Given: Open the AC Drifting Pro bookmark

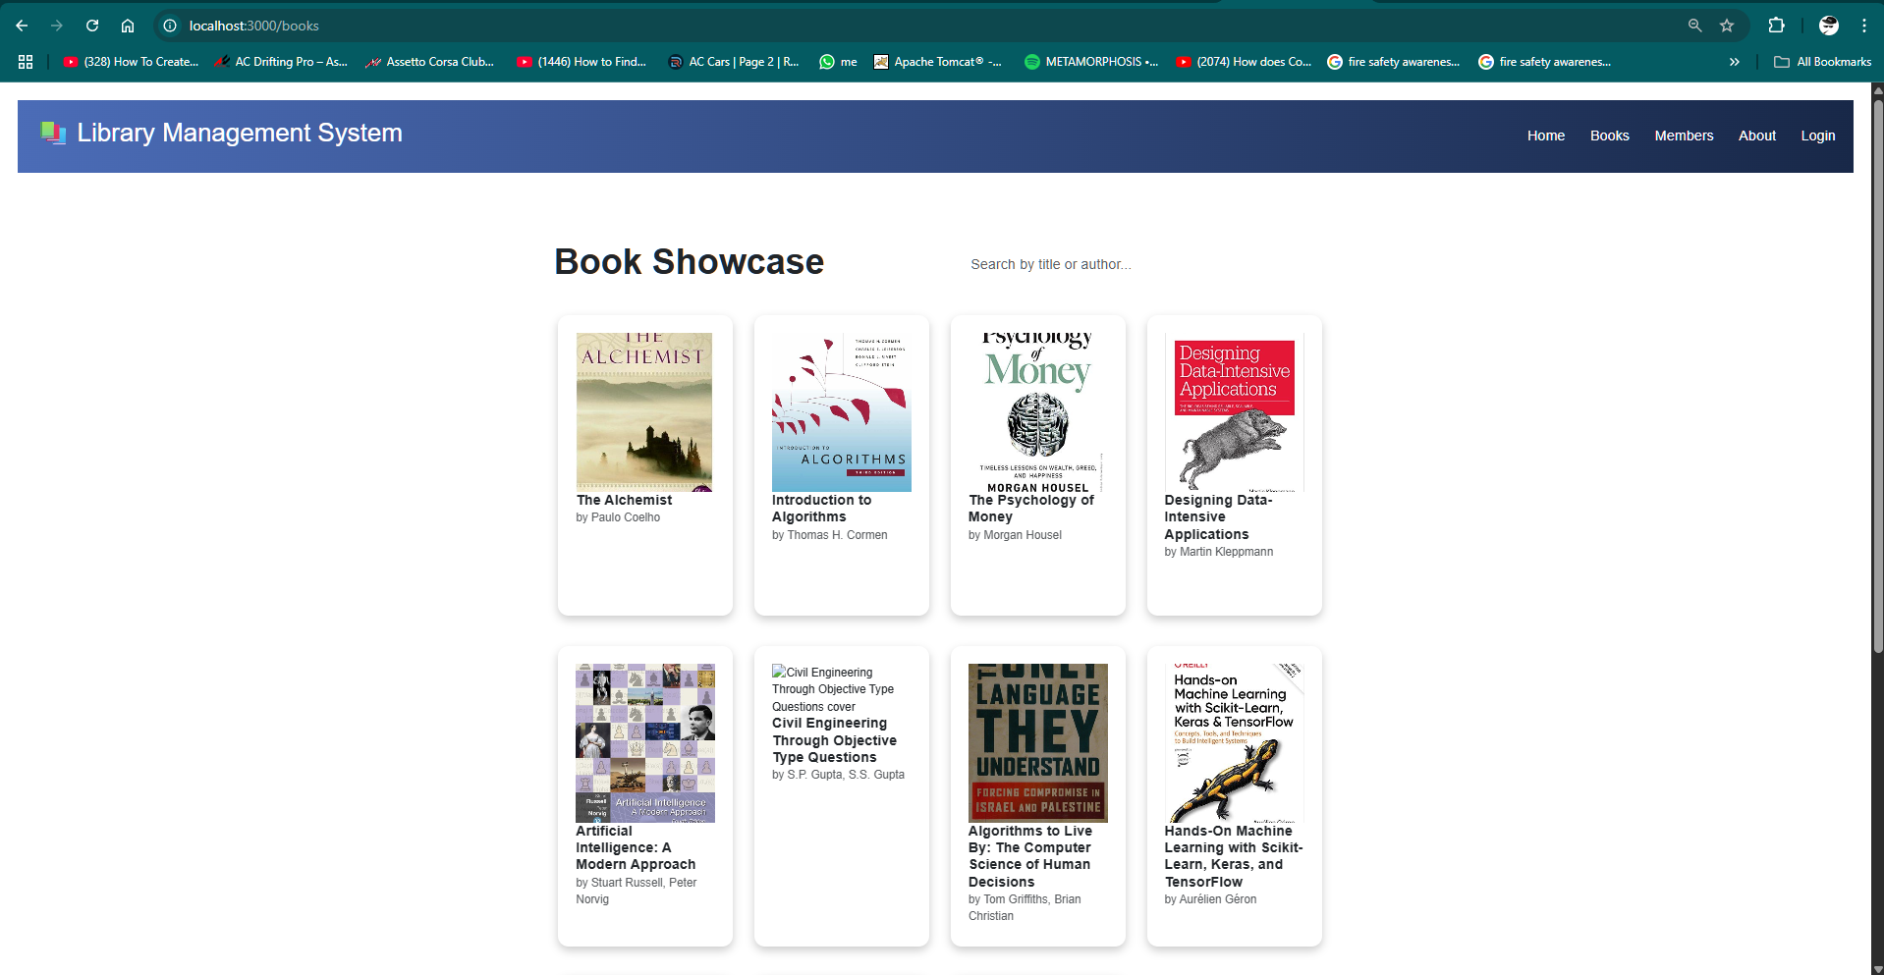Looking at the screenshot, I should [x=280, y=62].
